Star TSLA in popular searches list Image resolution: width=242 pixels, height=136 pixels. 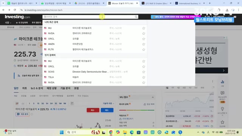click(x=144, y=77)
